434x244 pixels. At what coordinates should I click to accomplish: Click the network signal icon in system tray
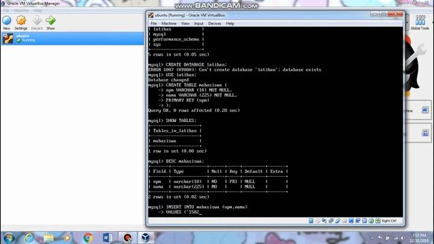point(395,238)
